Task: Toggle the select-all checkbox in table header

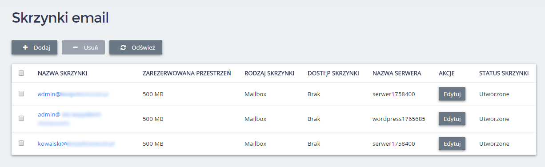Action: [21, 74]
